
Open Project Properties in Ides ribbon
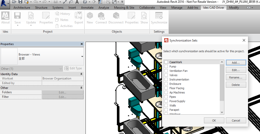46,18
